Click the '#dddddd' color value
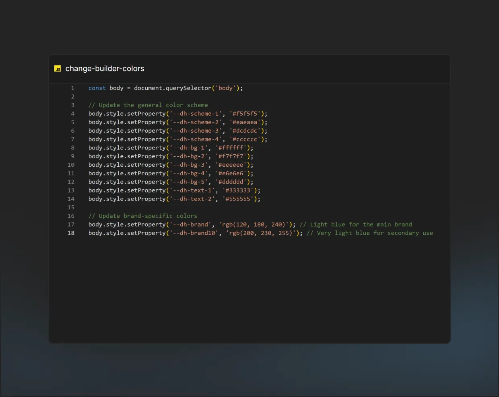The width and height of the screenshot is (499, 397). 231,182
